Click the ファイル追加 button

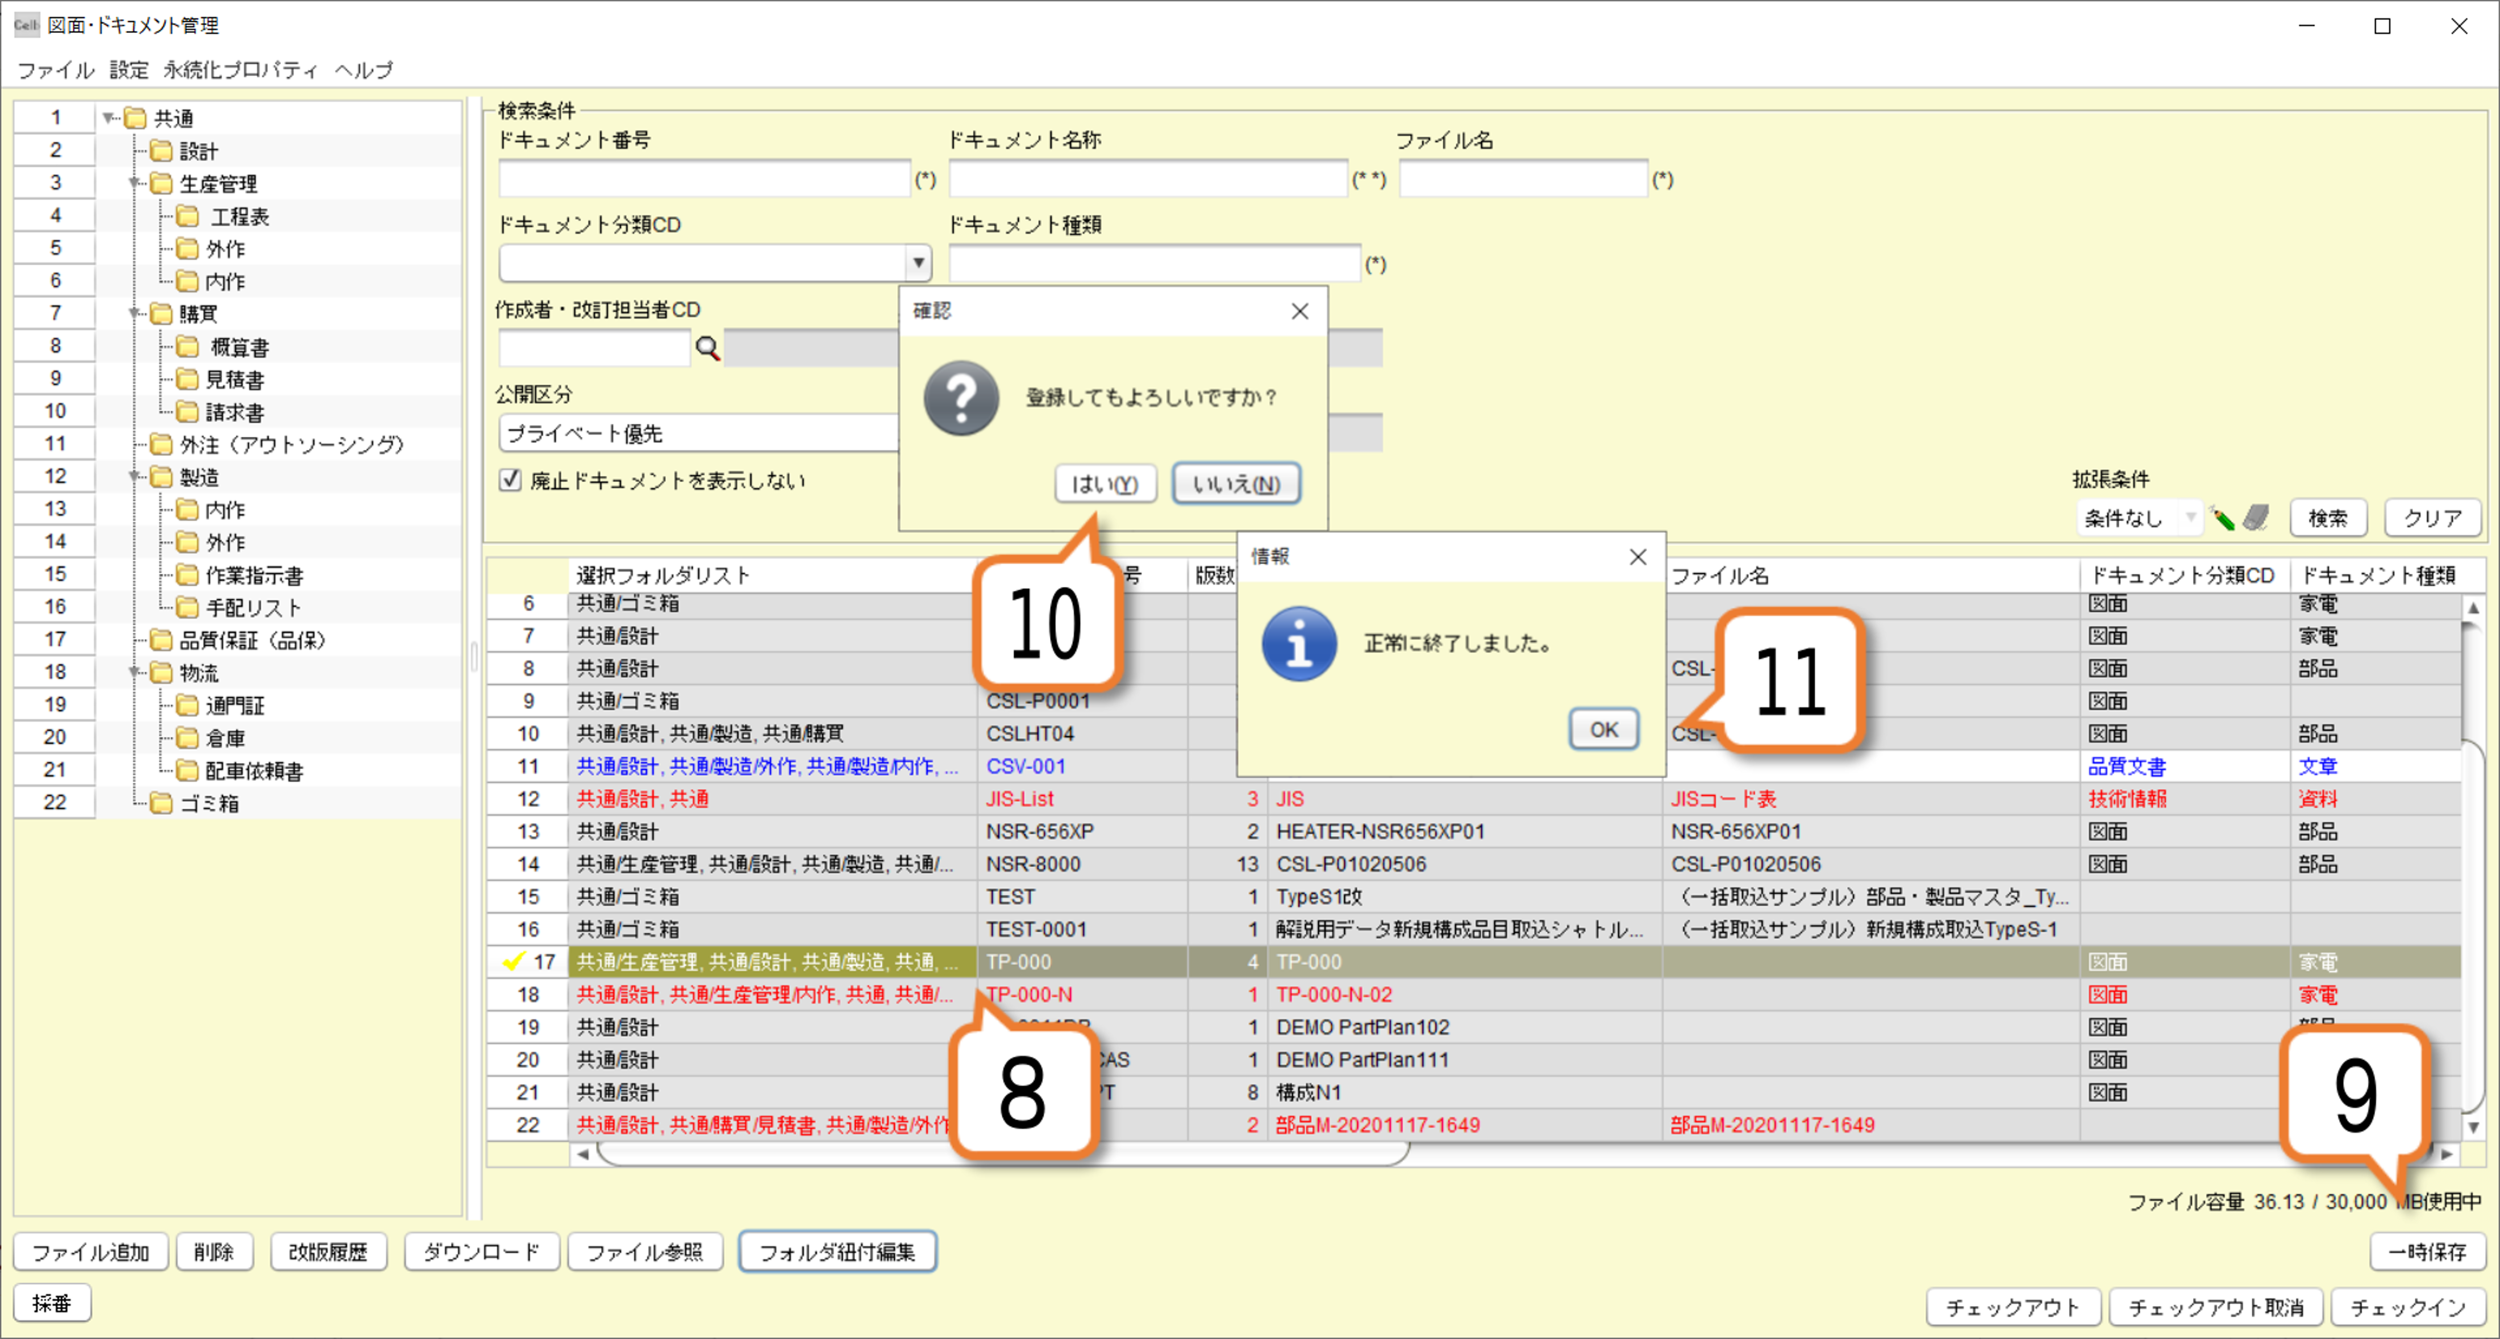point(90,1252)
